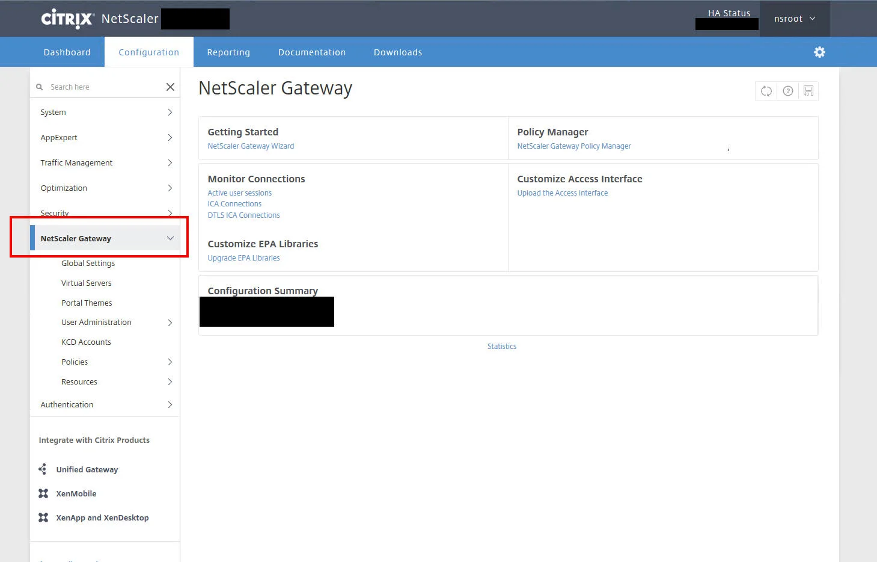
Task: Select KCD Accounts in the tree
Action: click(86, 342)
